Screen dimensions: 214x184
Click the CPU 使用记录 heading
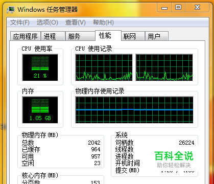93,49
